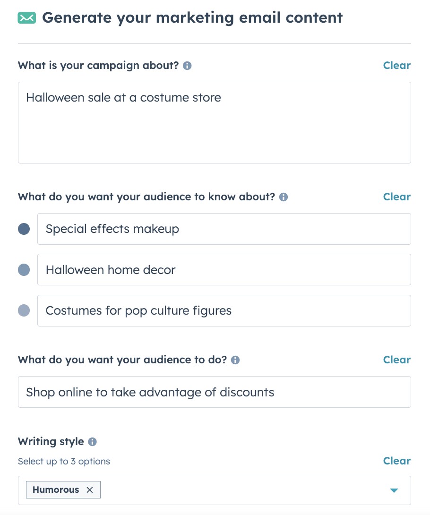The width and height of the screenshot is (430, 515).
Task: Clear the Writing style selections
Action: coord(397,461)
